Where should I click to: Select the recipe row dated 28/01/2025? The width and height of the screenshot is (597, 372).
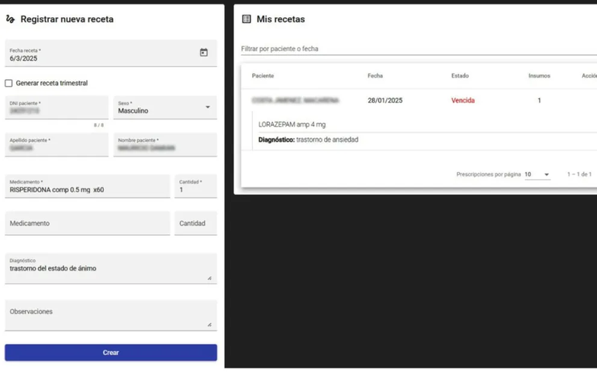(419, 101)
